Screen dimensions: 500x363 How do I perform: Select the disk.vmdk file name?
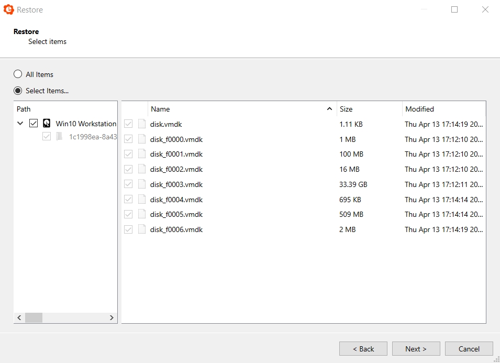(166, 124)
